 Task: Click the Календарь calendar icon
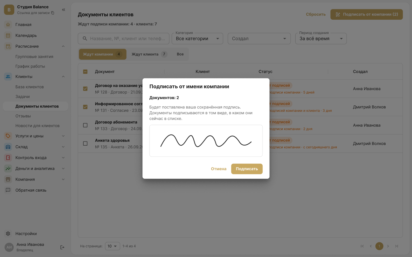(8, 35)
